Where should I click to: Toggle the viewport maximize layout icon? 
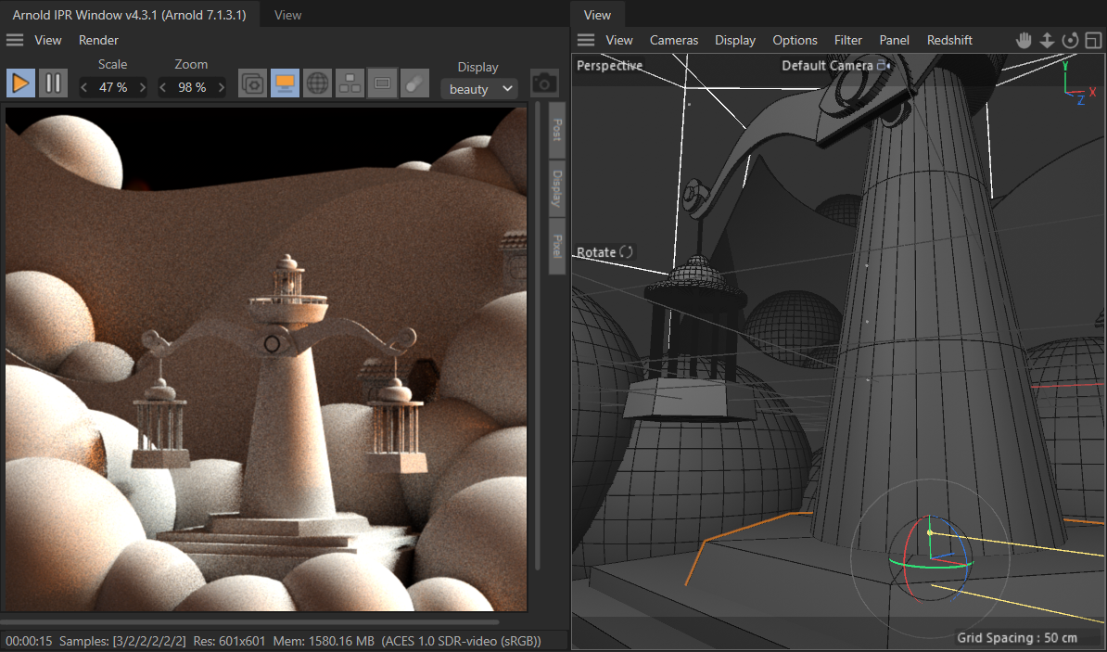[x=1093, y=40]
